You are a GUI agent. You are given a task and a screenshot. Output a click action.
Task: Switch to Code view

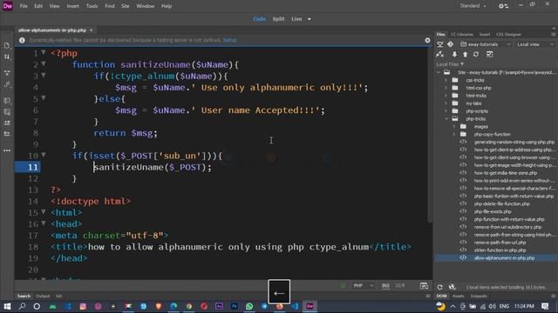coord(260,19)
